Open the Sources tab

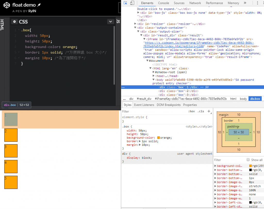[179, 3]
